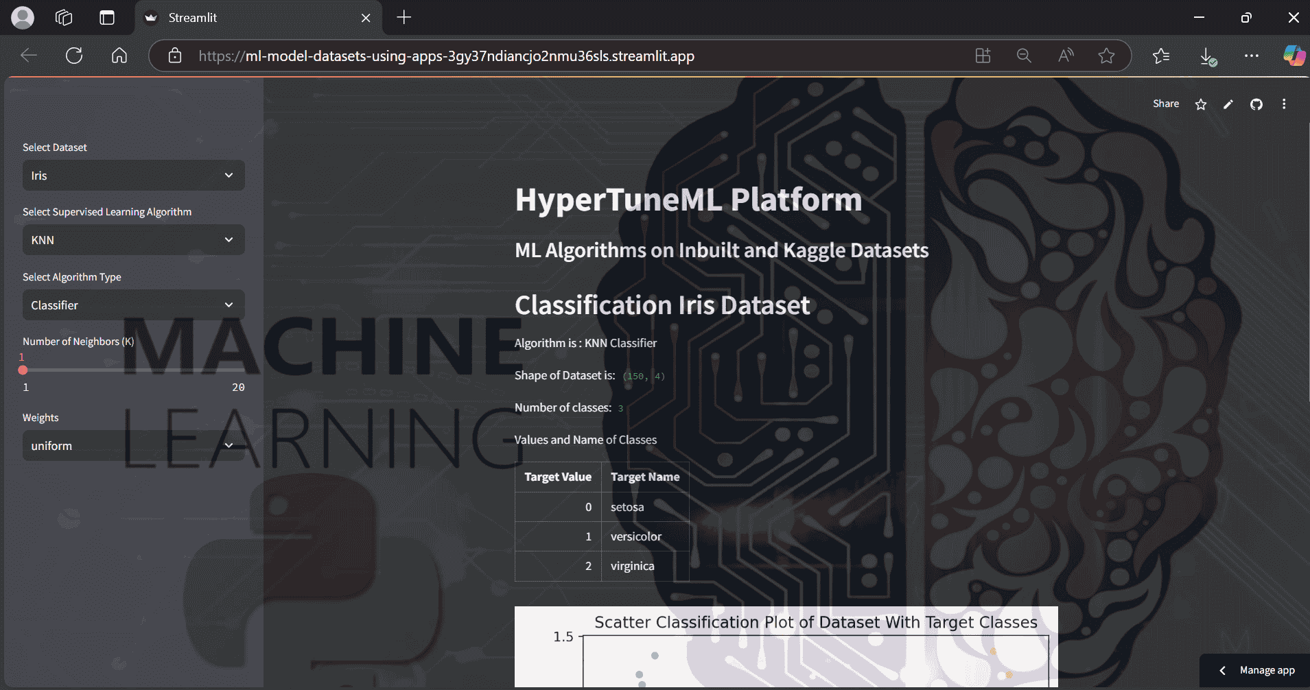The width and height of the screenshot is (1310, 690).
Task: Click the virginica table cell
Action: pos(645,566)
